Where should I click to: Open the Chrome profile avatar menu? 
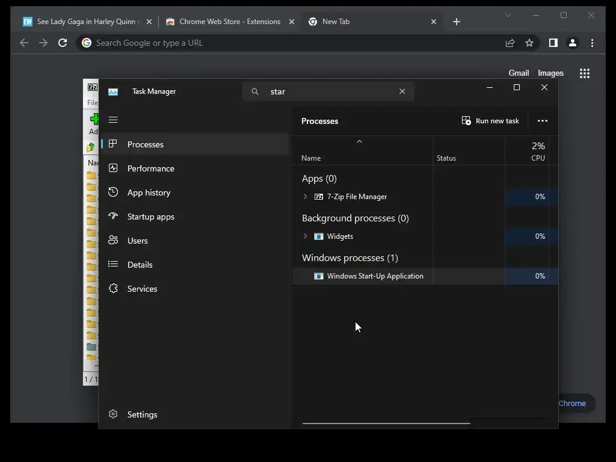coord(573,43)
